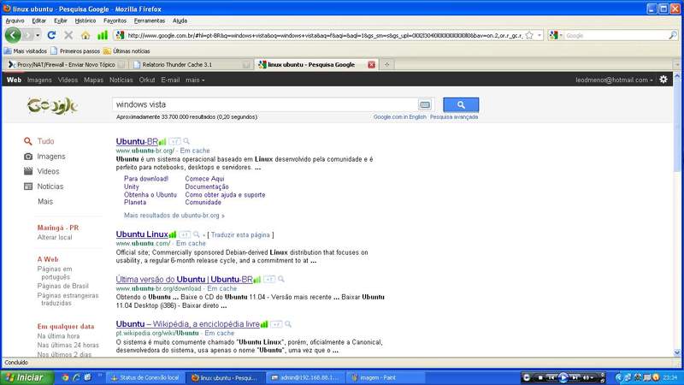Switch to 'imagem - Paint' taskbar window
The width and height of the screenshot is (684, 385).
click(x=386, y=377)
